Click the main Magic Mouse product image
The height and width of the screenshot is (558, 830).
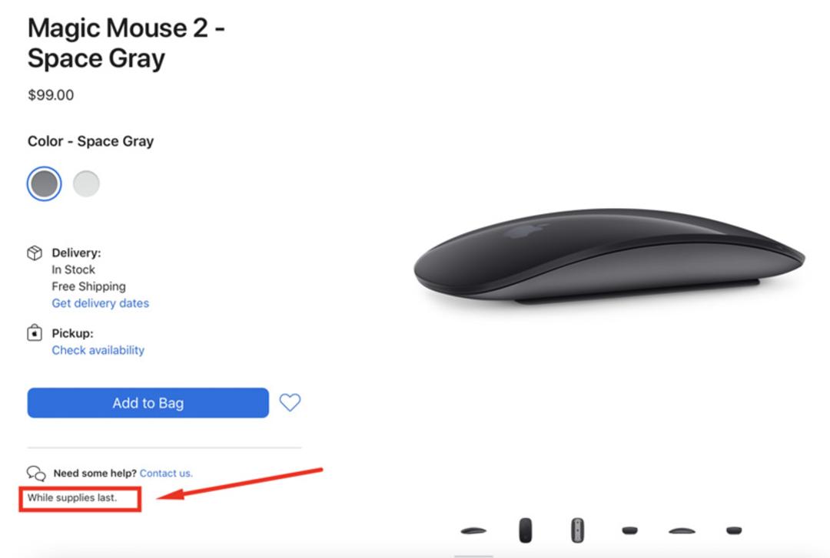pyautogui.click(x=609, y=256)
